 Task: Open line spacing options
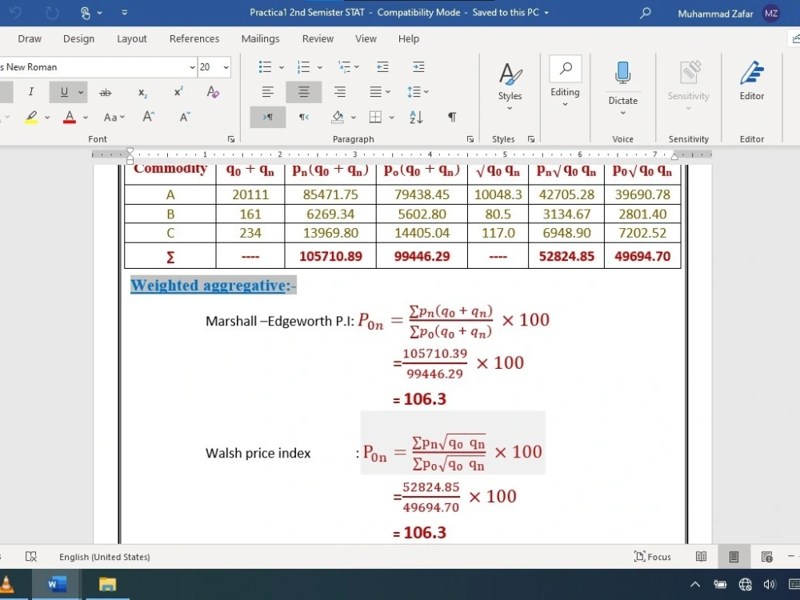pyautogui.click(x=418, y=92)
